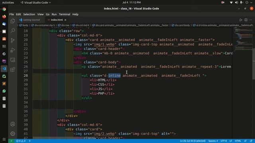255x143 pixels.
Task: Click UTF-8 encoding selector
Action: 224,141
